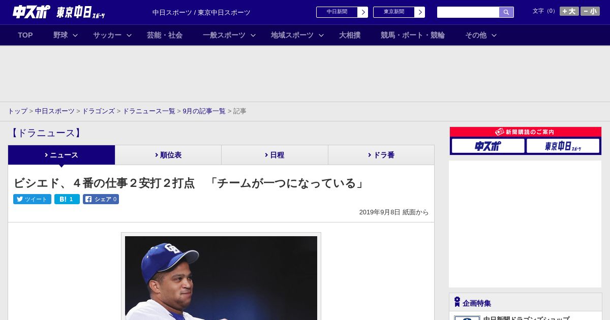
Task: Open 地域スポーツ navigation item
Action: point(292,35)
